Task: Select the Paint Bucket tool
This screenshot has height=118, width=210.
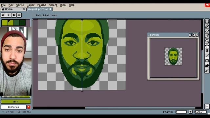Action: tap(207, 50)
